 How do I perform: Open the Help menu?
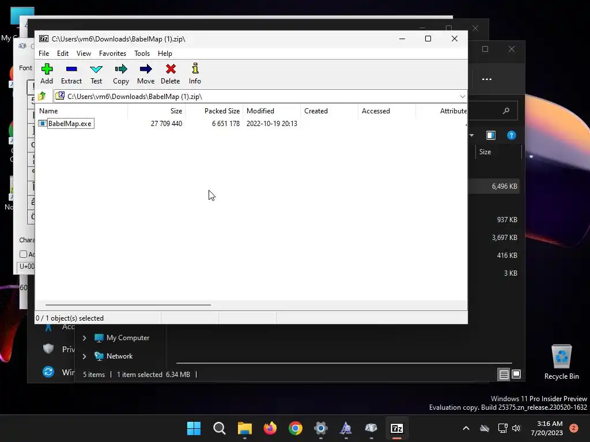(x=165, y=54)
